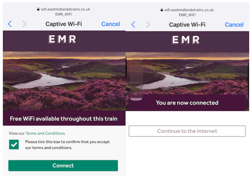Click Continue to the internet button
The width and height of the screenshot is (252, 176).
[x=187, y=131]
